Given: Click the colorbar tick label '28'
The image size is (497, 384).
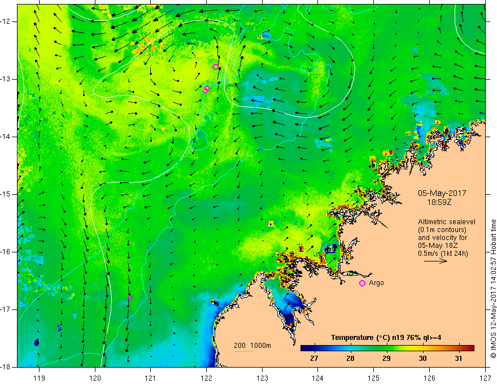Looking at the screenshot, I should click(350, 359).
